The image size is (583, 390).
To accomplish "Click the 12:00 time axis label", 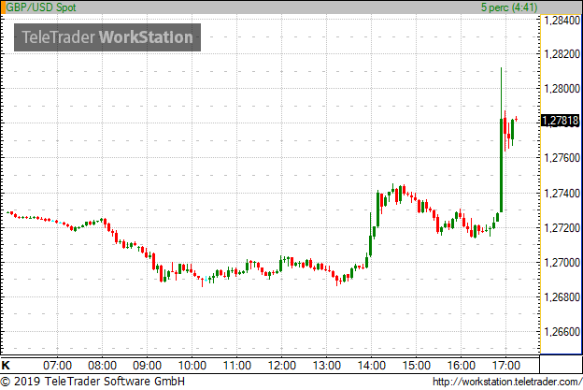I will tap(282, 366).
